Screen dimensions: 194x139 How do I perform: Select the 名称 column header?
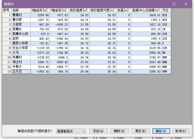coord(21,10)
